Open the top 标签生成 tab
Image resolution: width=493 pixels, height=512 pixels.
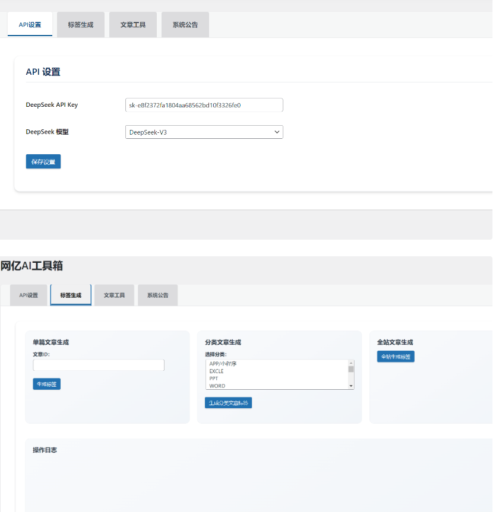pyautogui.click(x=80, y=25)
